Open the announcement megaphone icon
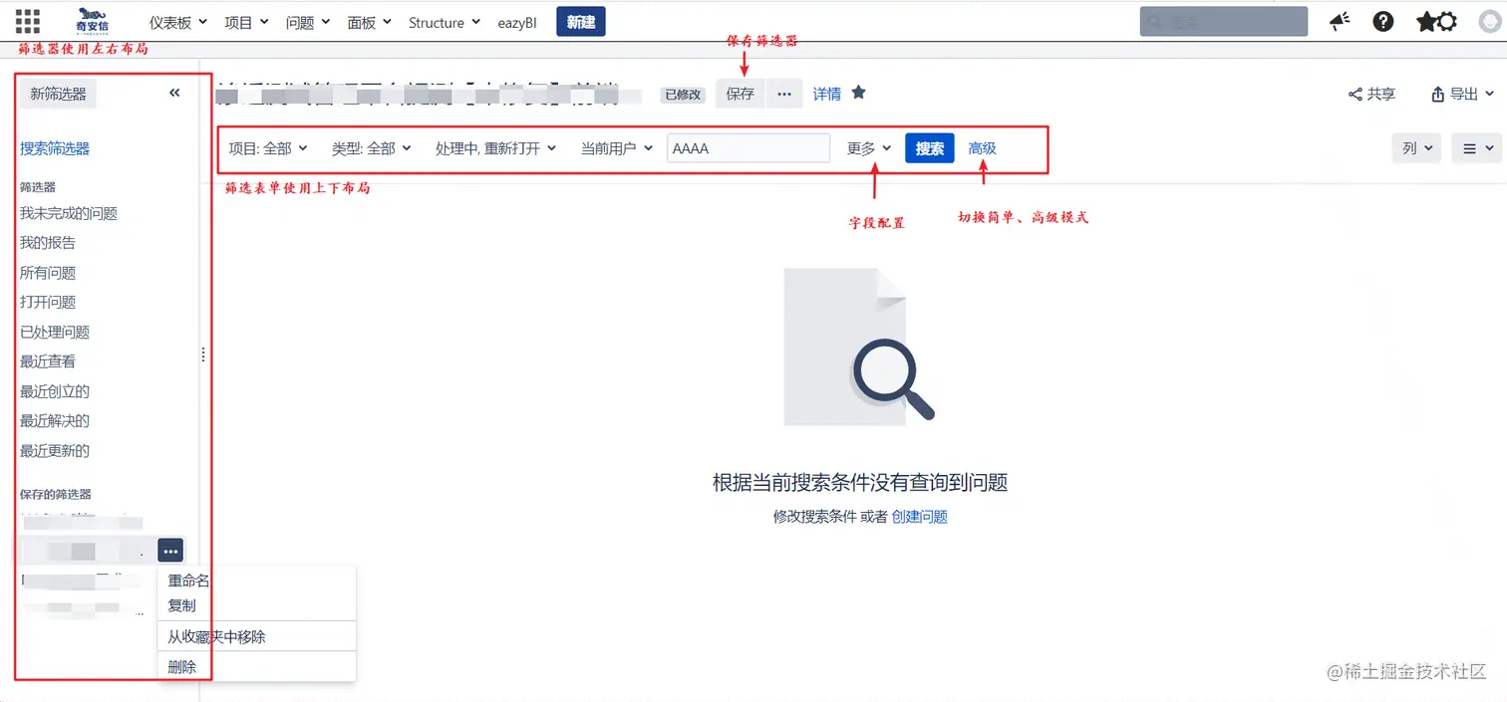 tap(1339, 21)
